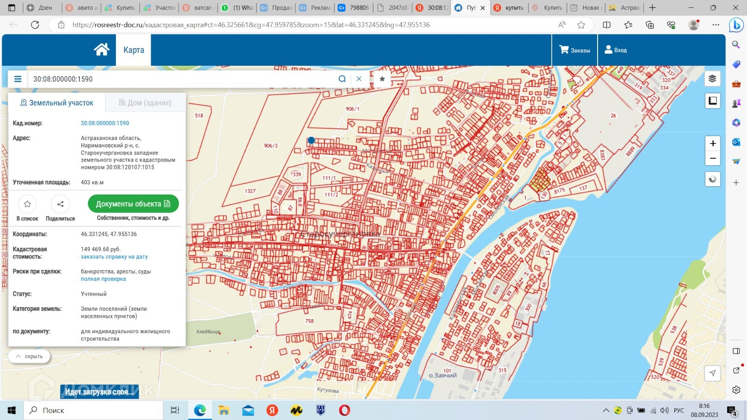Switch to the Дом (здание) tab

pyautogui.click(x=145, y=103)
